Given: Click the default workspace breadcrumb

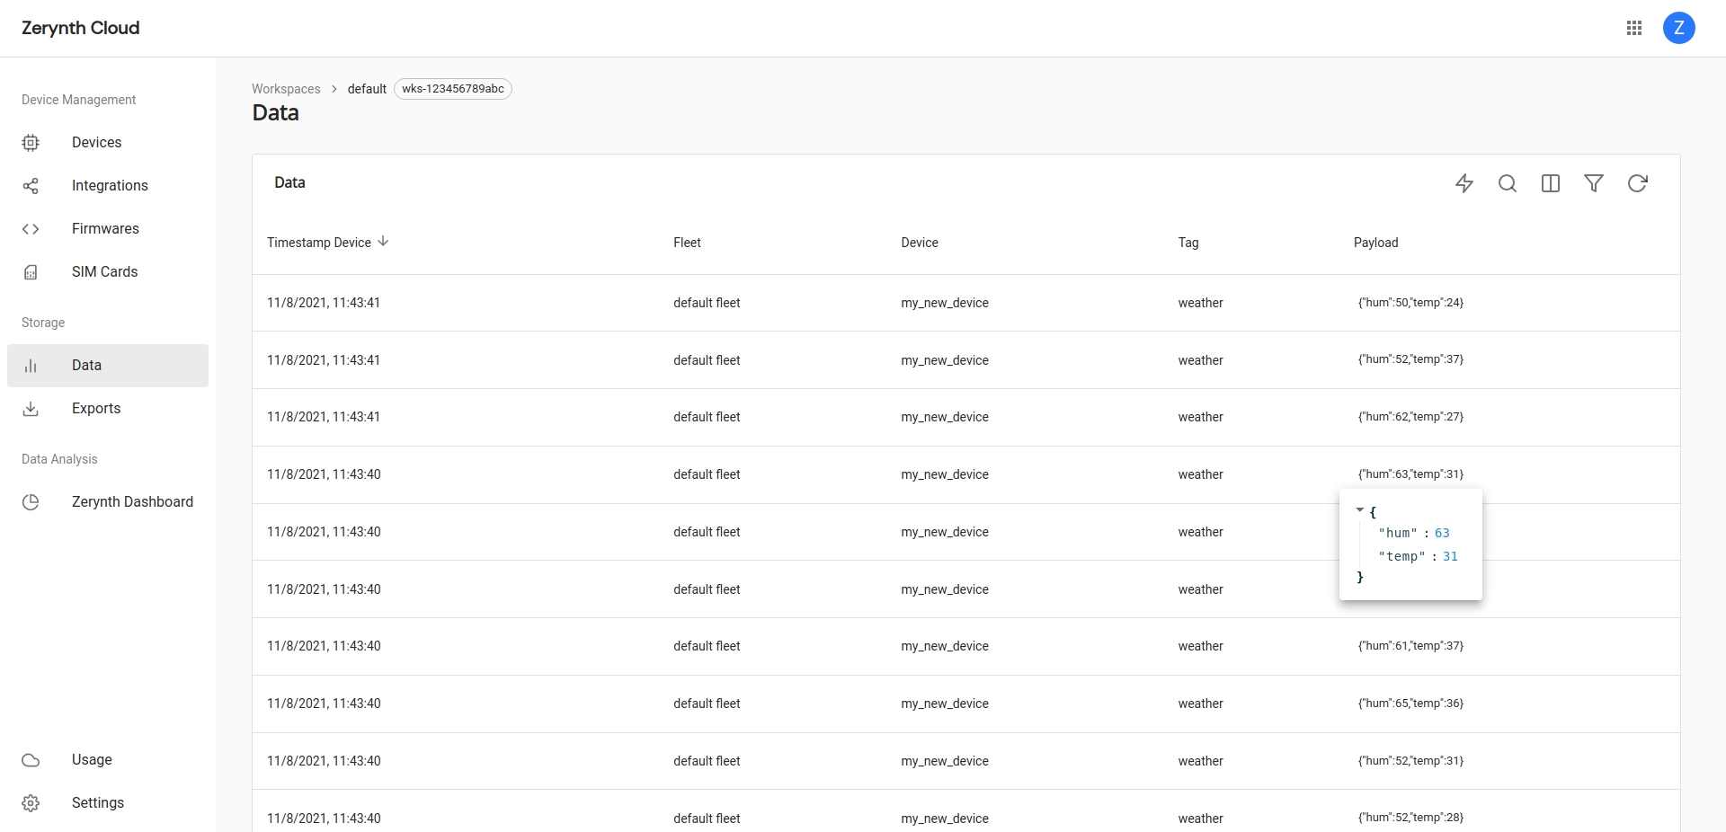Looking at the screenshot, I should [367, 89].
